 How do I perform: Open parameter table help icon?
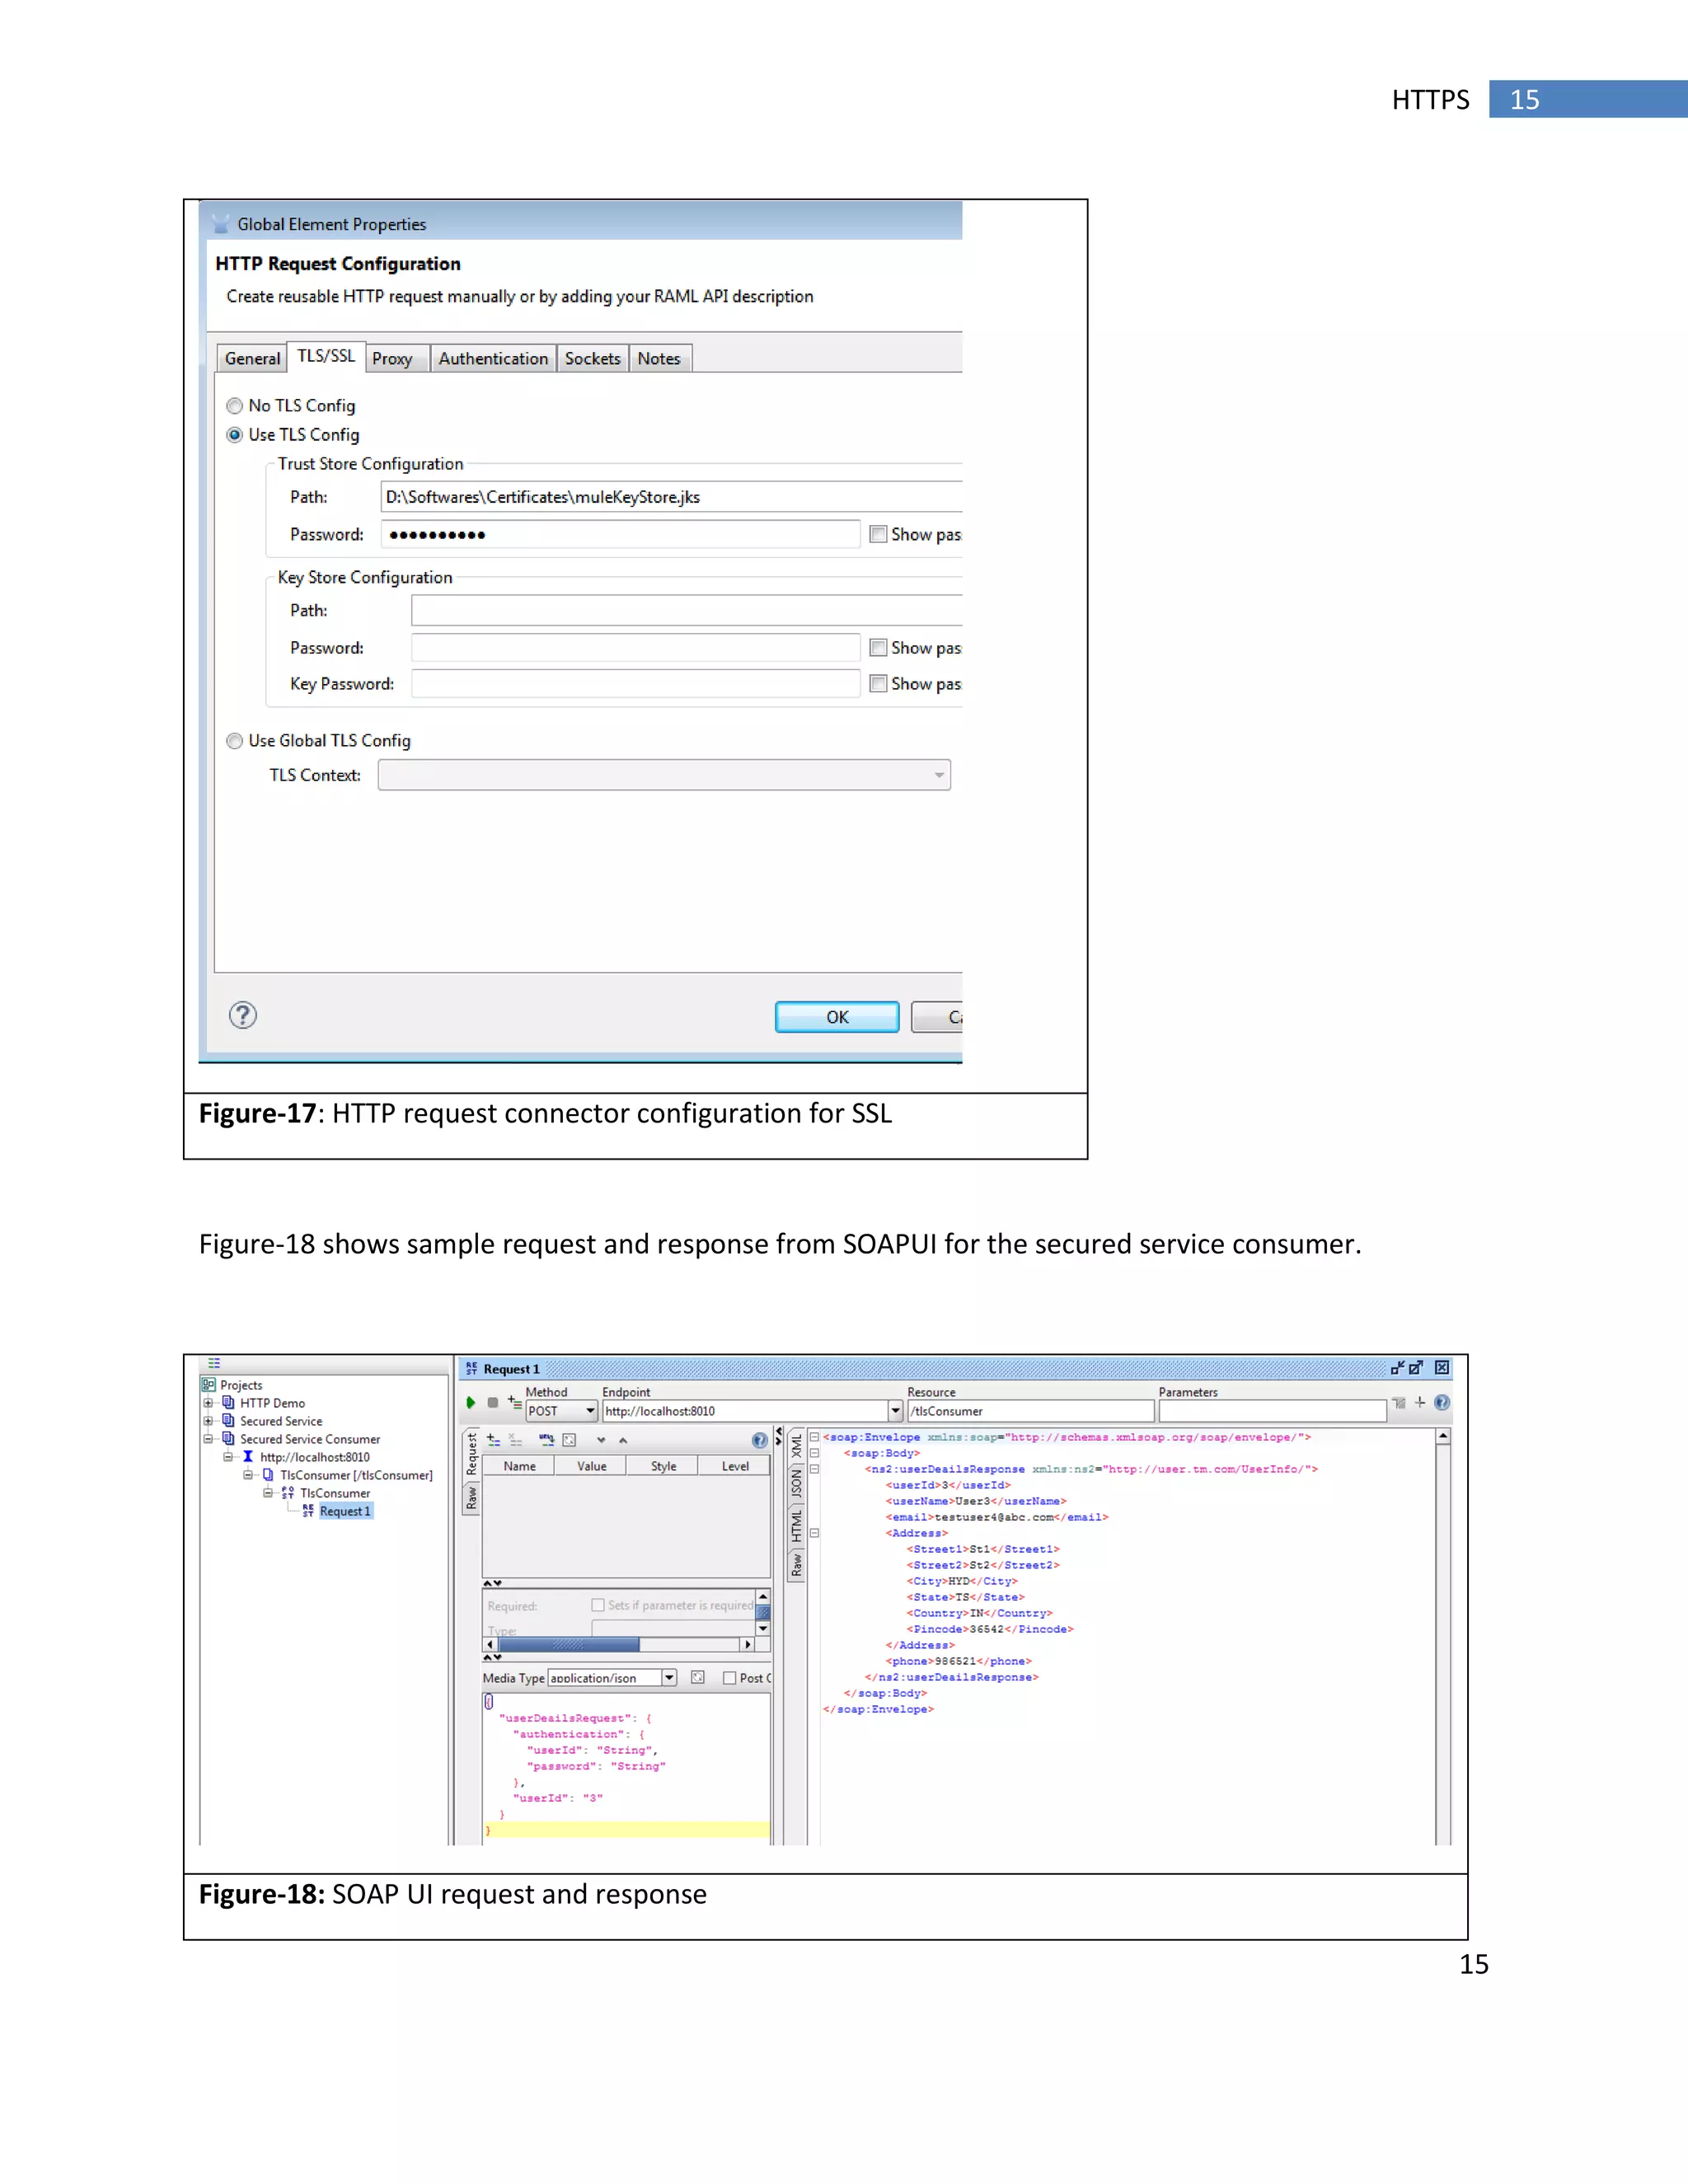pyautogui.click(x=759, y=1440)
